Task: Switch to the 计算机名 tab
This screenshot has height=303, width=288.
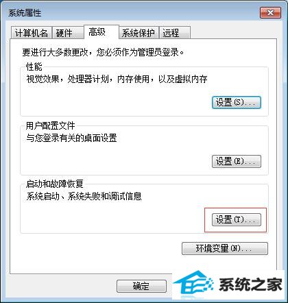Action: [32, 33]
